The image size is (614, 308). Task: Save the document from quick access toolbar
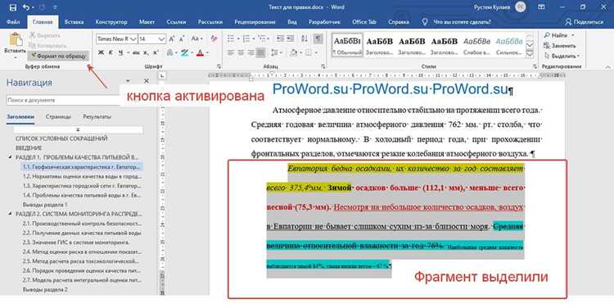point(12,7)
